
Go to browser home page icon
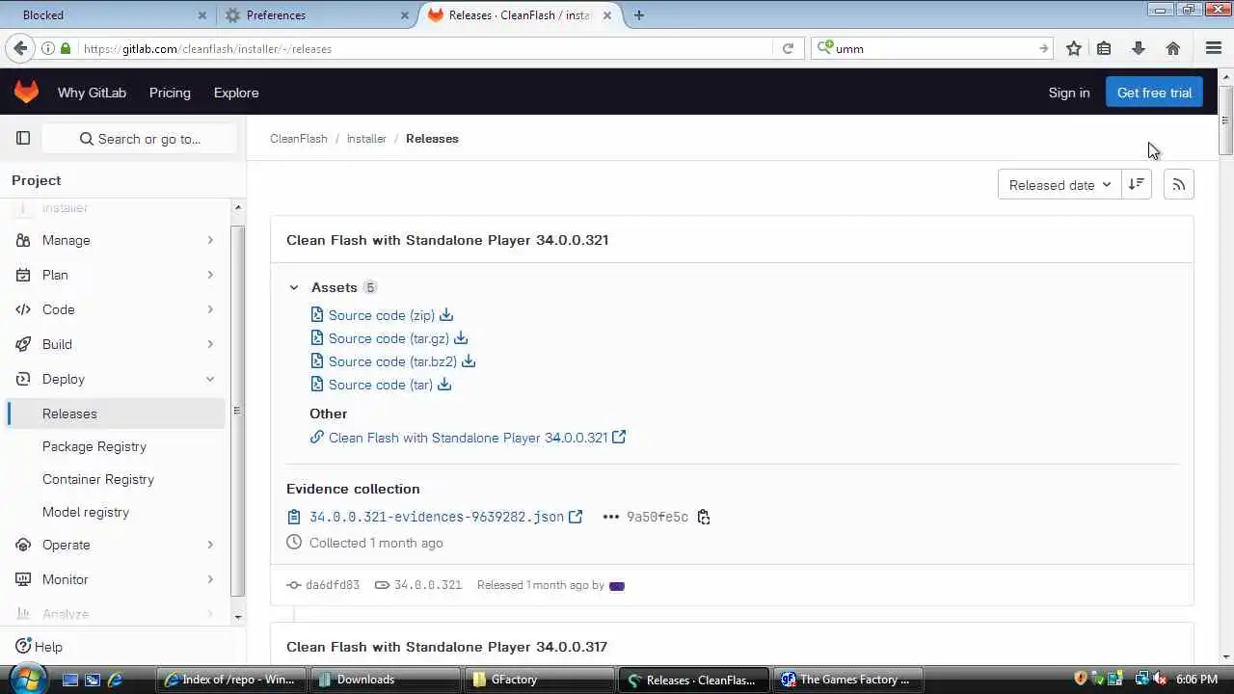coord(1173,48)
